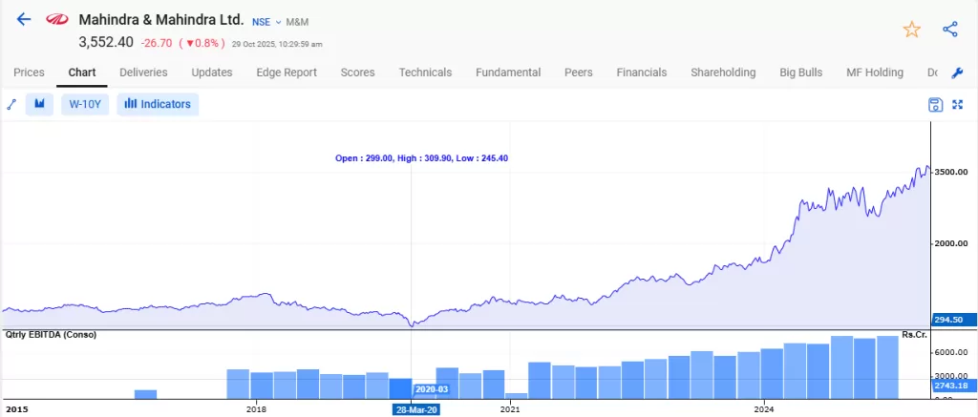Switch chart type with the area chart icon
Viewport: 978px width, 417px height.
click(39, 104)
